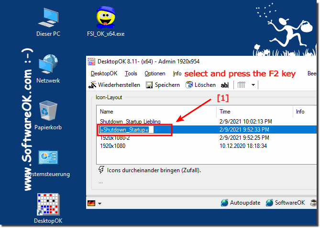This screenshot has height=228, width=320.
Task: Sort by the Info column header
Action: (305, 112)
